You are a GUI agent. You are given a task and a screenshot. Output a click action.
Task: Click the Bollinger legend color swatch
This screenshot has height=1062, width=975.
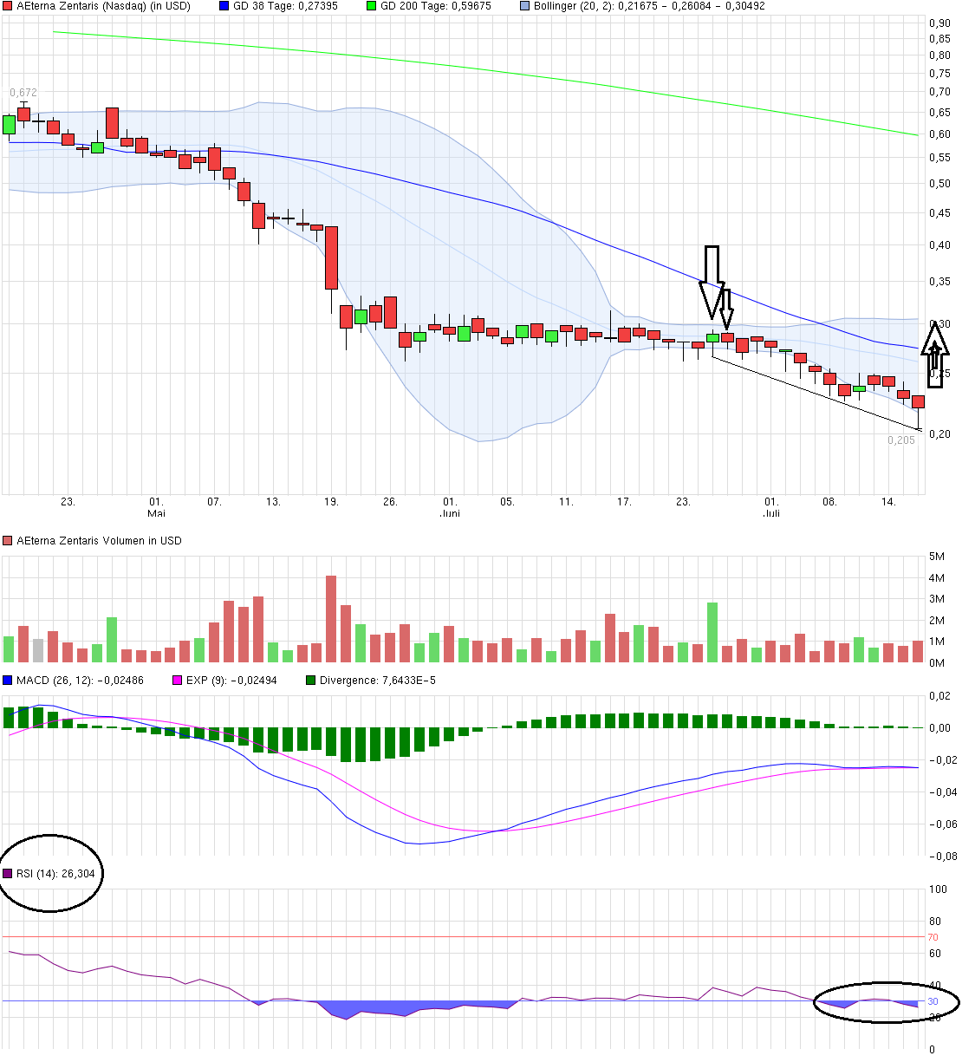click(x=524, y=6)
